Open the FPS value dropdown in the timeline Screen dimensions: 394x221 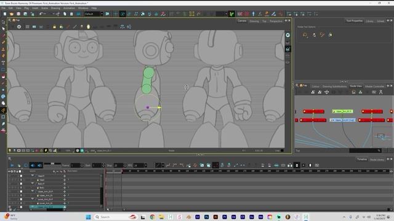click(x=145, y=165)
